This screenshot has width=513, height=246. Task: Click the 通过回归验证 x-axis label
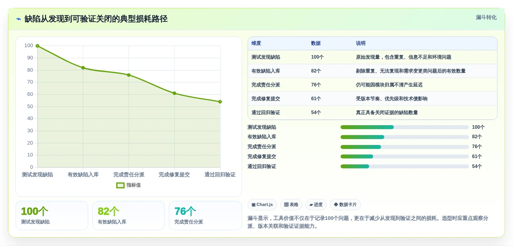click(x=220, y=175)
